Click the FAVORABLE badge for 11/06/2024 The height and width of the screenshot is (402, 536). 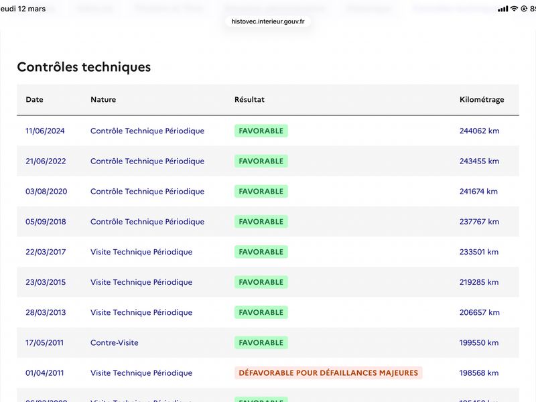(x=261, y=131)
